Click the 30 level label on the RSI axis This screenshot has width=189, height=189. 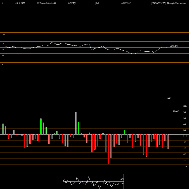(3, 56)
